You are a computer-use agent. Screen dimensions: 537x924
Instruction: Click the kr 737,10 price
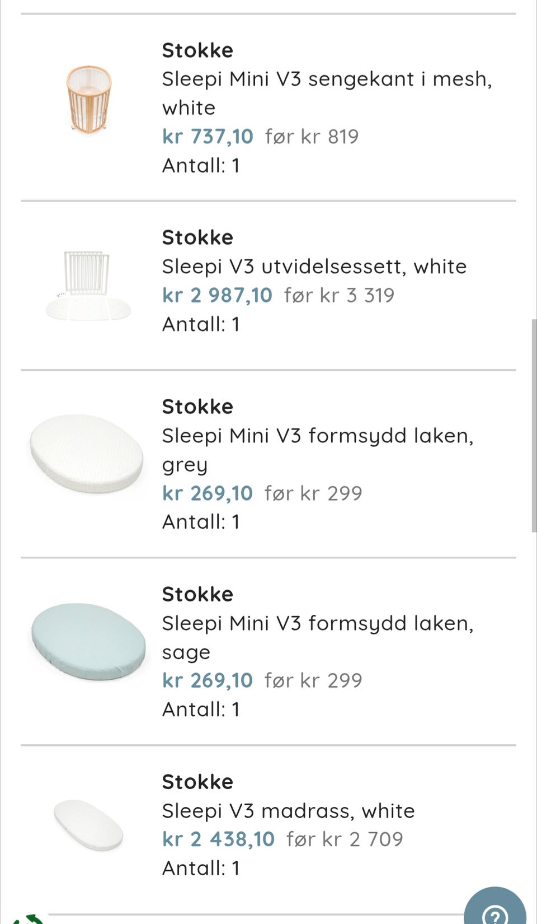point(208,136)
